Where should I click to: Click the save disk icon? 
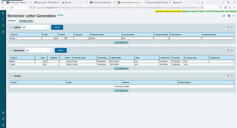click(229, 16)
